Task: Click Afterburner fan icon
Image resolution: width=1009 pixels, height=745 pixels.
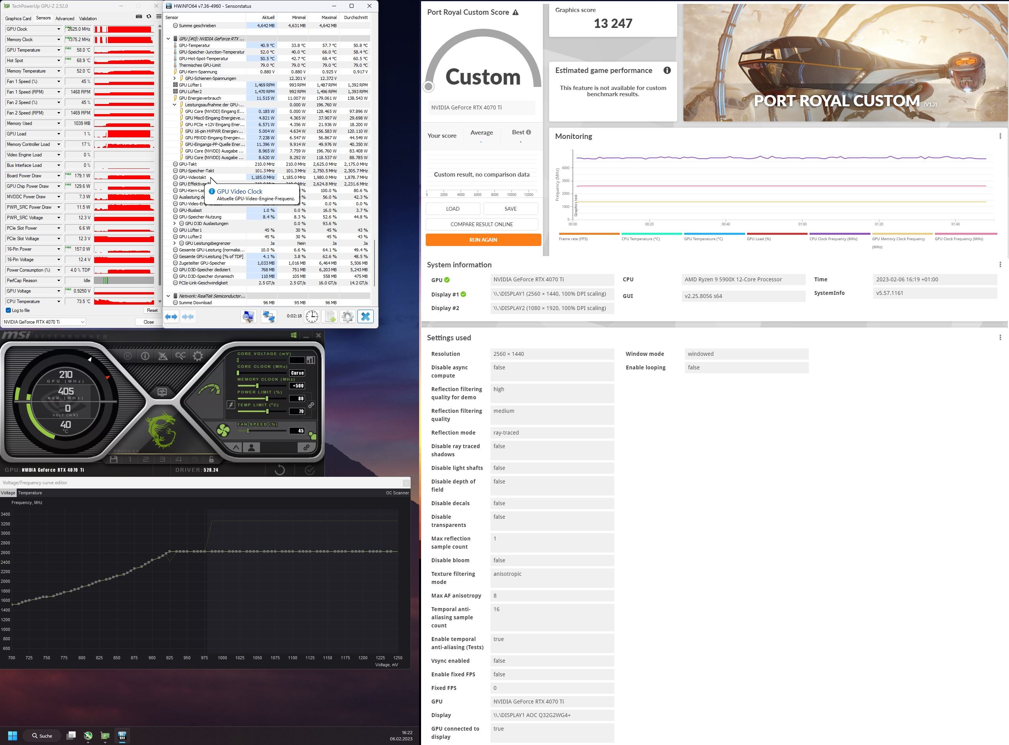Action: [x=223, y=430]
